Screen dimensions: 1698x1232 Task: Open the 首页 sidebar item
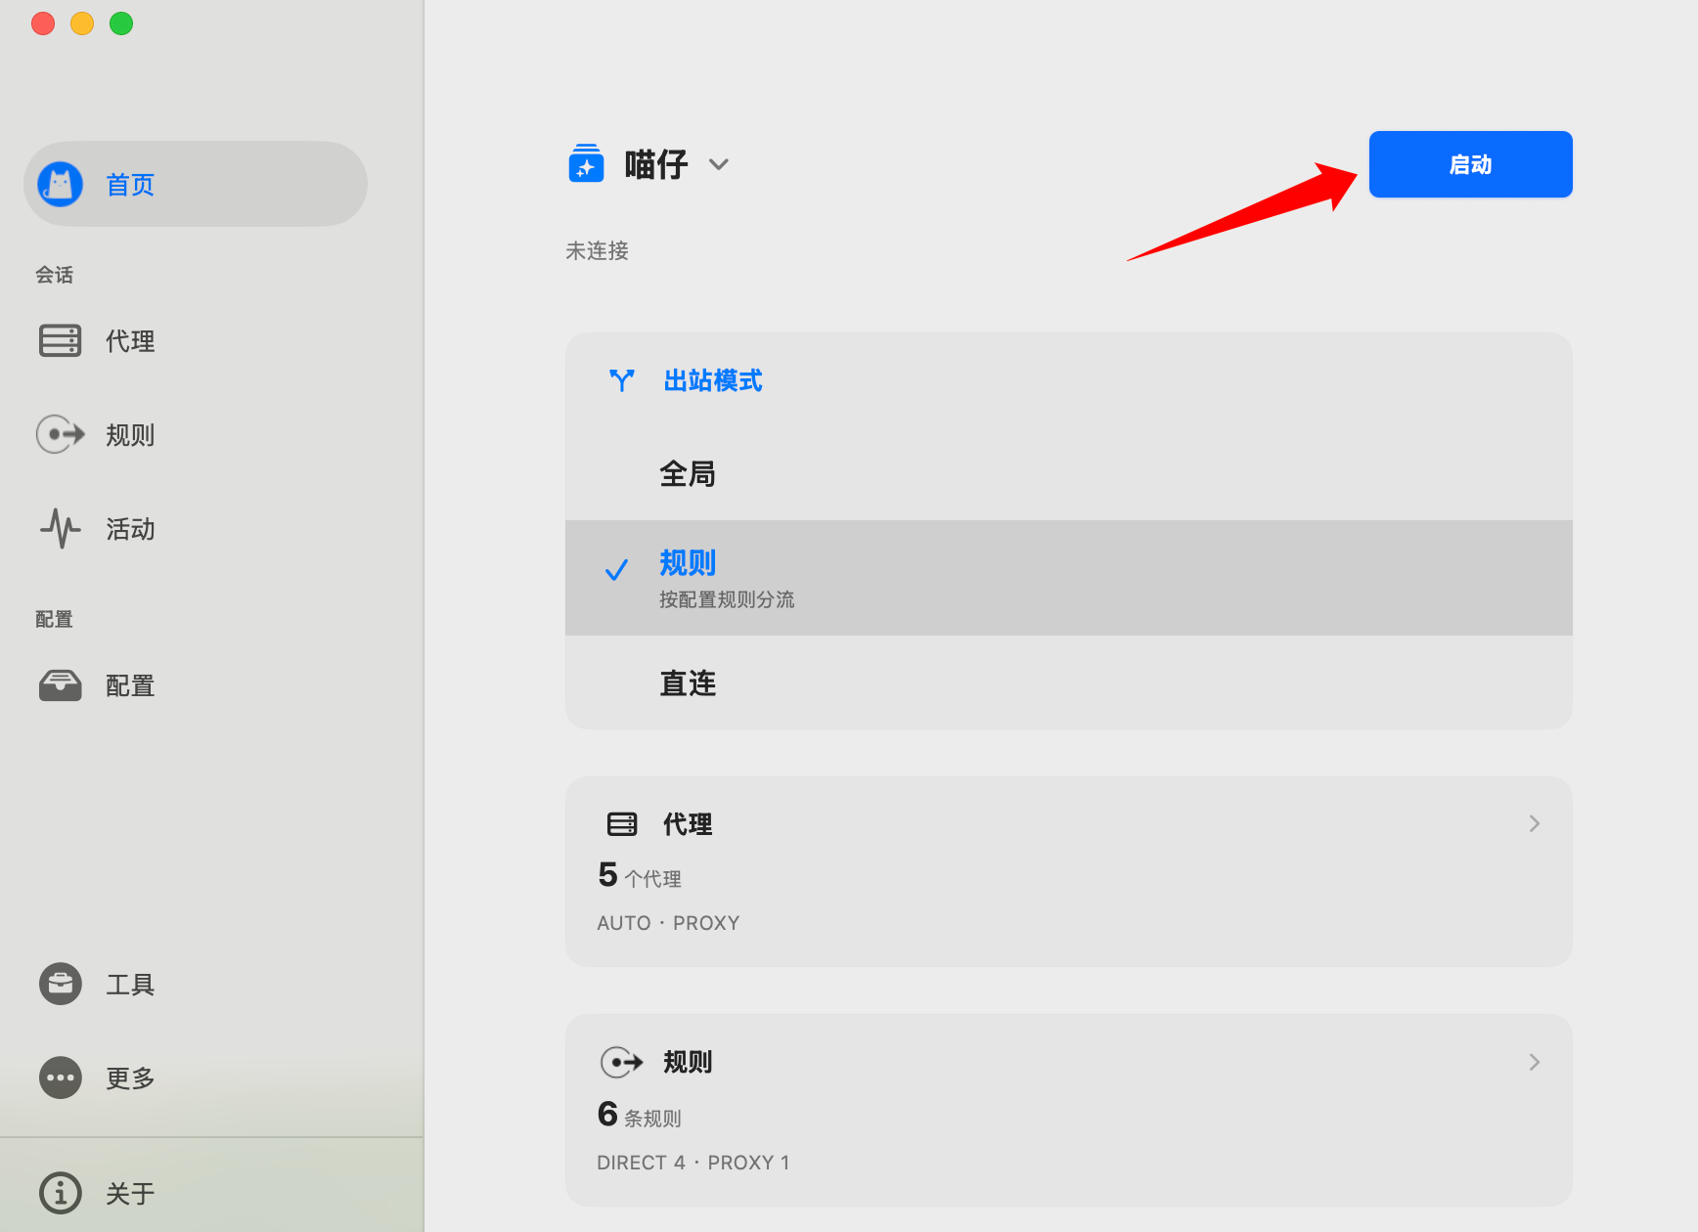click(196, 184)
